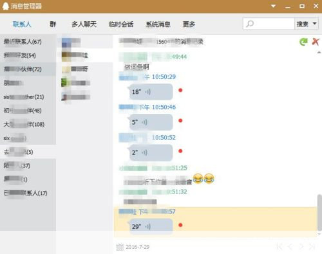Go to the previous page of records

tap(290, 247)
